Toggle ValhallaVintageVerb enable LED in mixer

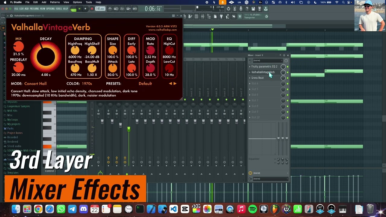[287, 72]
